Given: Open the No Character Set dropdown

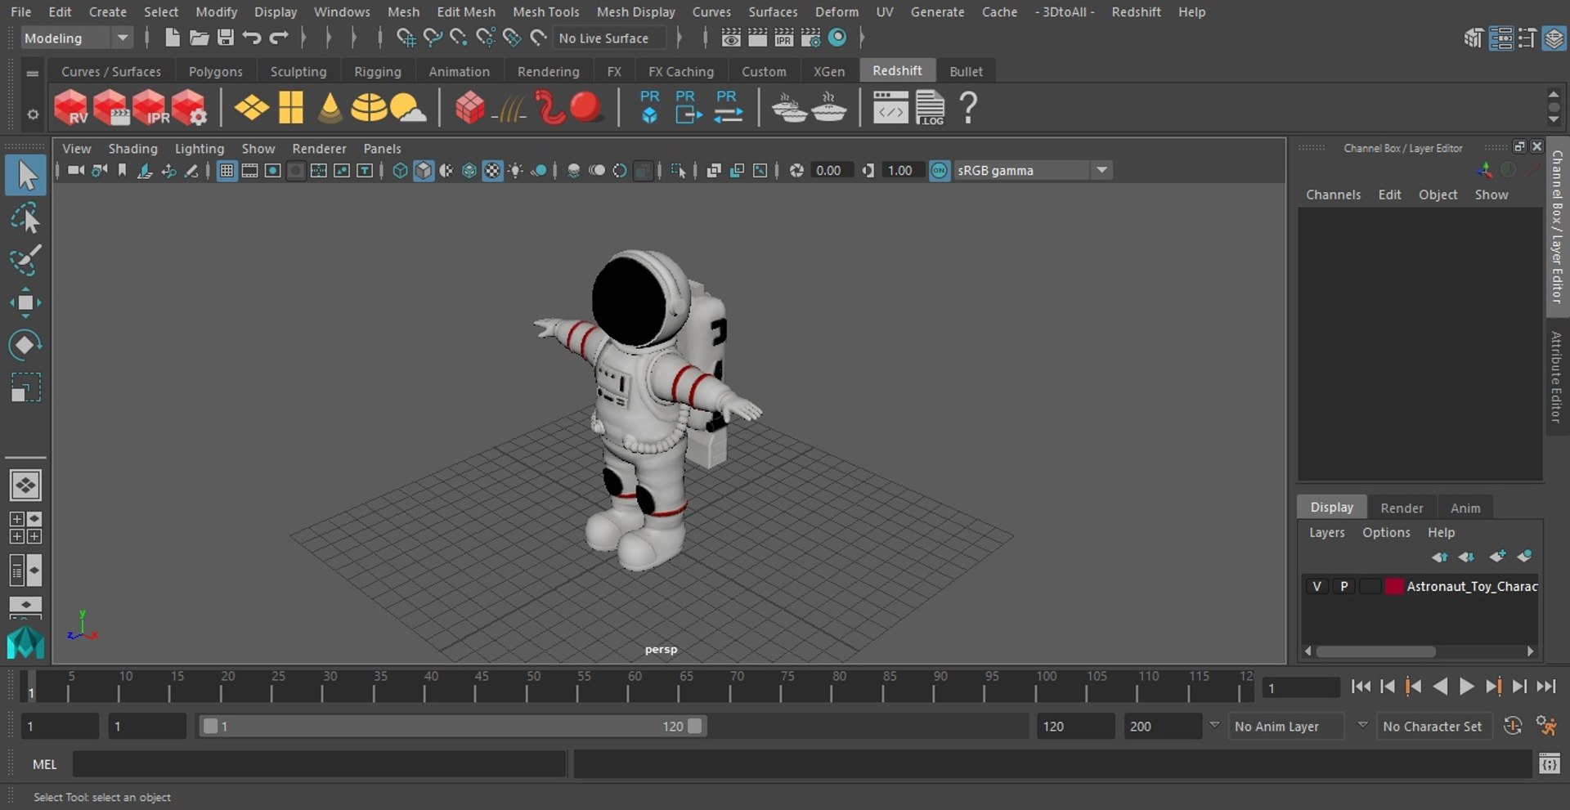Looking at the screenshot, I should pyautogui.click(x=1434, y=726).
